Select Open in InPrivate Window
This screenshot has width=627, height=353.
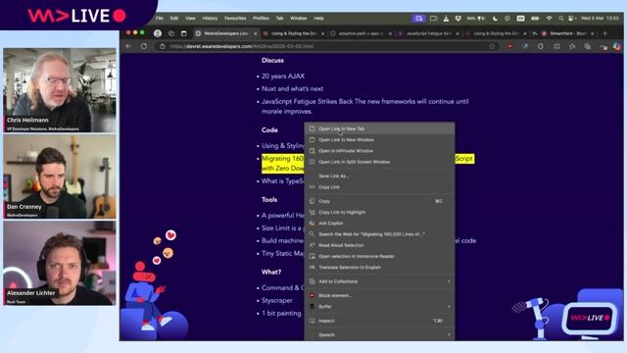(379, 151)
